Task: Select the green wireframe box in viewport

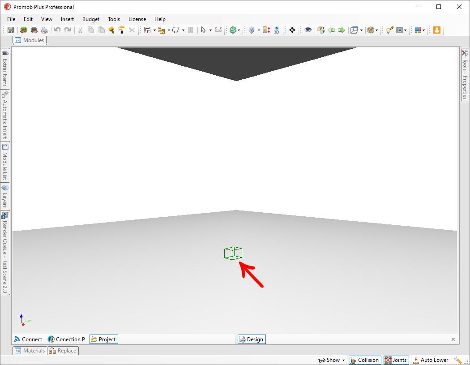Action: (x=233, y=253)
